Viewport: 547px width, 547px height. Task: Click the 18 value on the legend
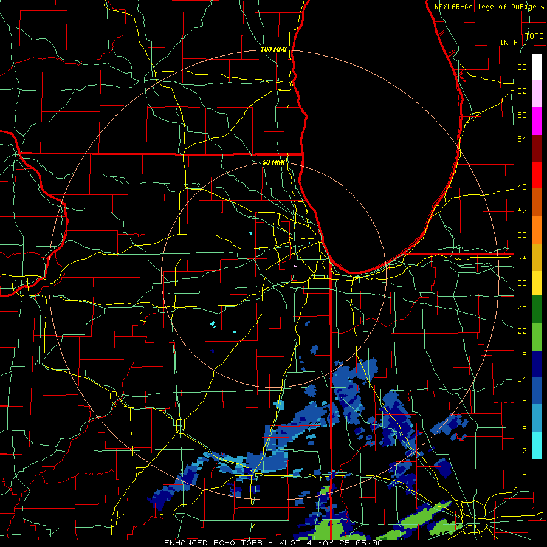pos(522,355)
